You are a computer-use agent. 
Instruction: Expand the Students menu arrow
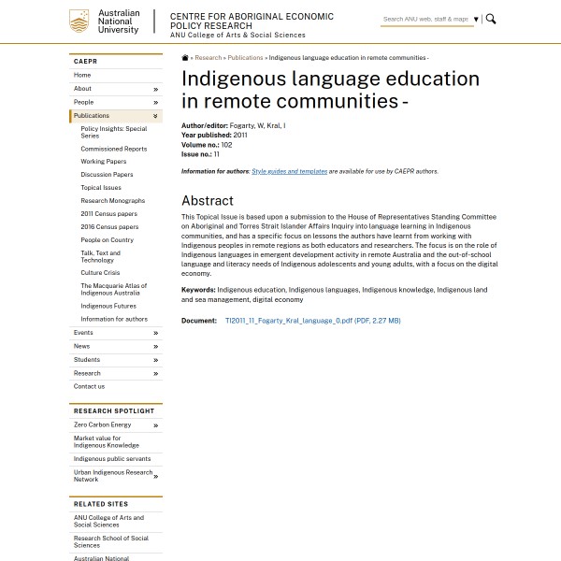coord(155,360)
